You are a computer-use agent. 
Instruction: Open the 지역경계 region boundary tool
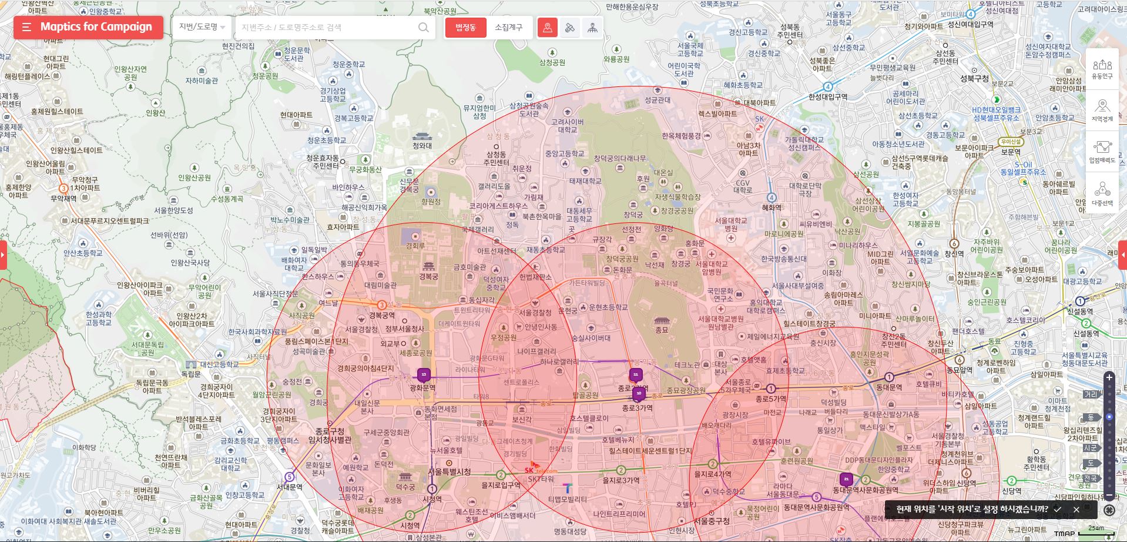tap(1102, 111)
